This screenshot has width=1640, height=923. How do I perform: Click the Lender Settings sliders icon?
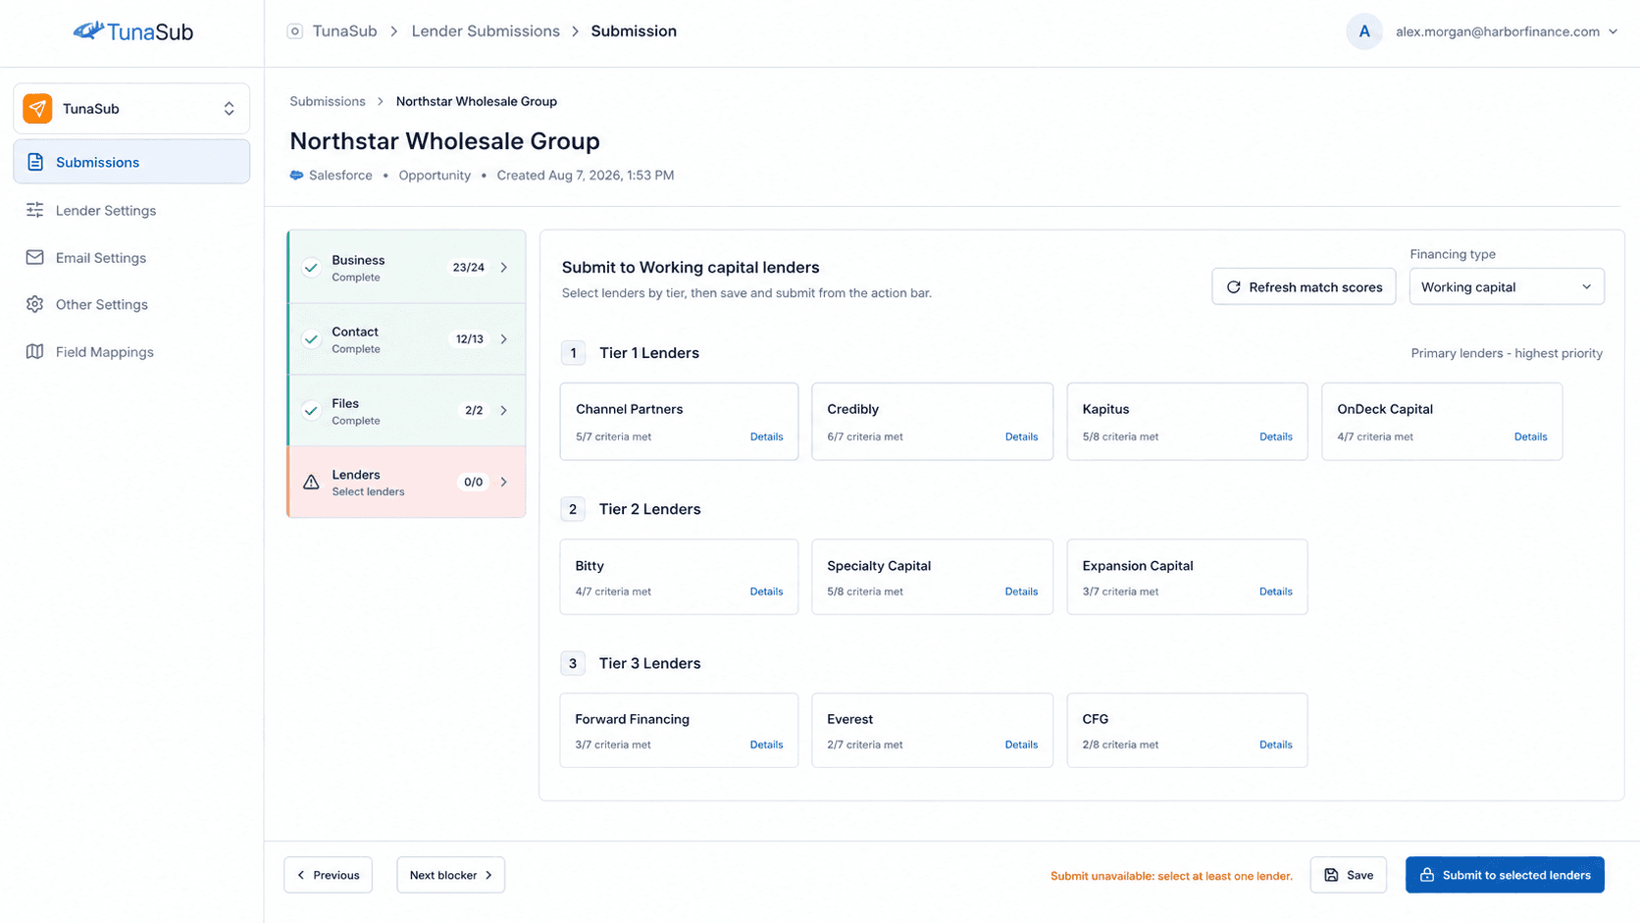(35, 210)
